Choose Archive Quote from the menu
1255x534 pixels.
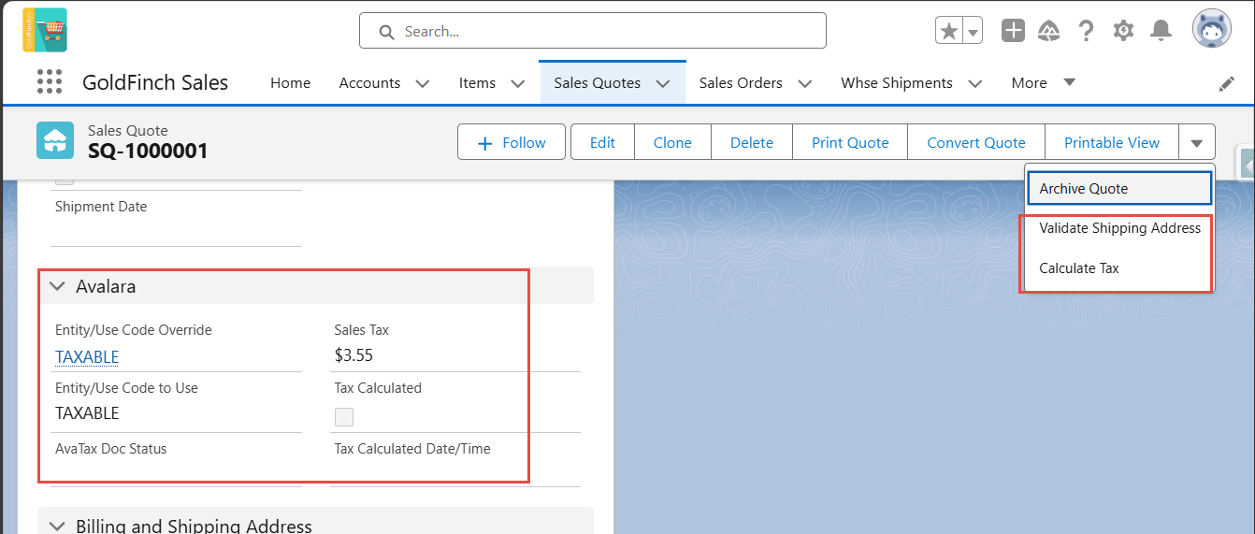coord(1119,188)
